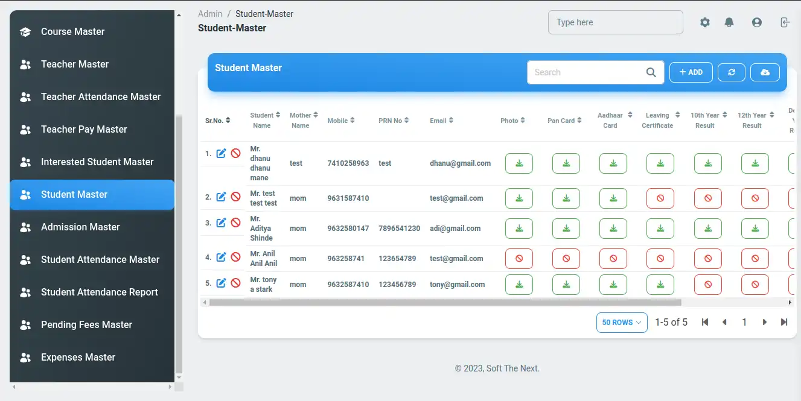Open Admission Master from sidebar
The width and height of the screenshot is (801, 401).
pyautogui.click(x=80, y=227)
